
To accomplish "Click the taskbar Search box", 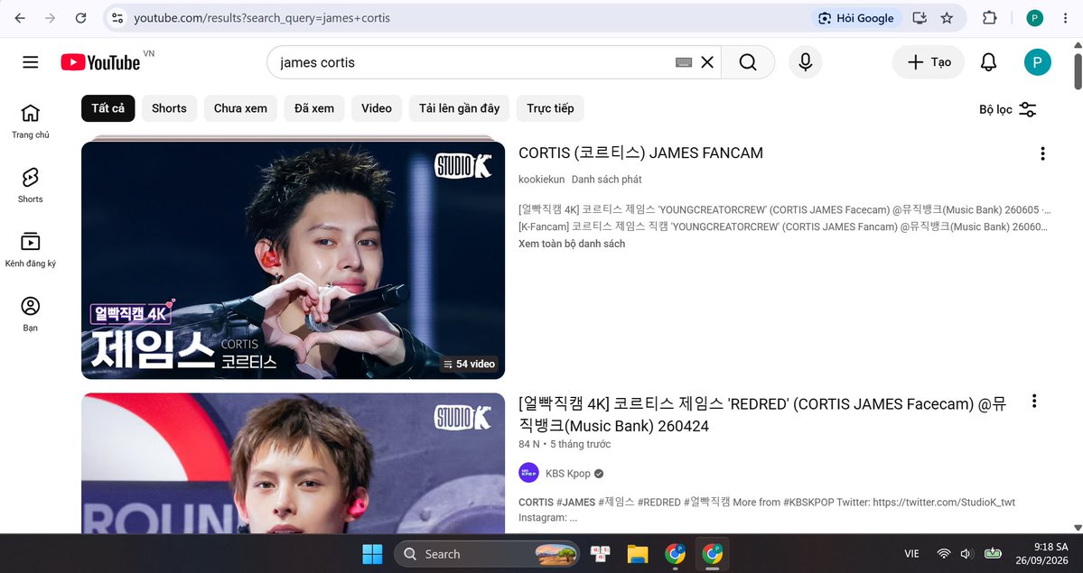I will tap(487, 554).
